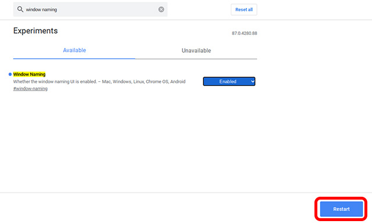372x224 pixels.
Task: Switch to the Available tab
Action: [74, 50]
